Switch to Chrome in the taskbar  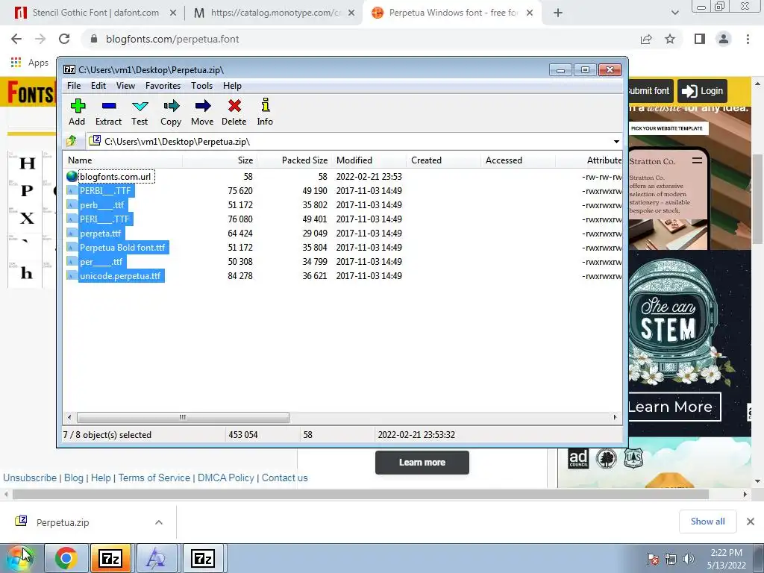tap(66, 558)
